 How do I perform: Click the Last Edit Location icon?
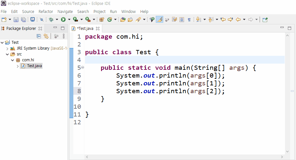(223, 19)
